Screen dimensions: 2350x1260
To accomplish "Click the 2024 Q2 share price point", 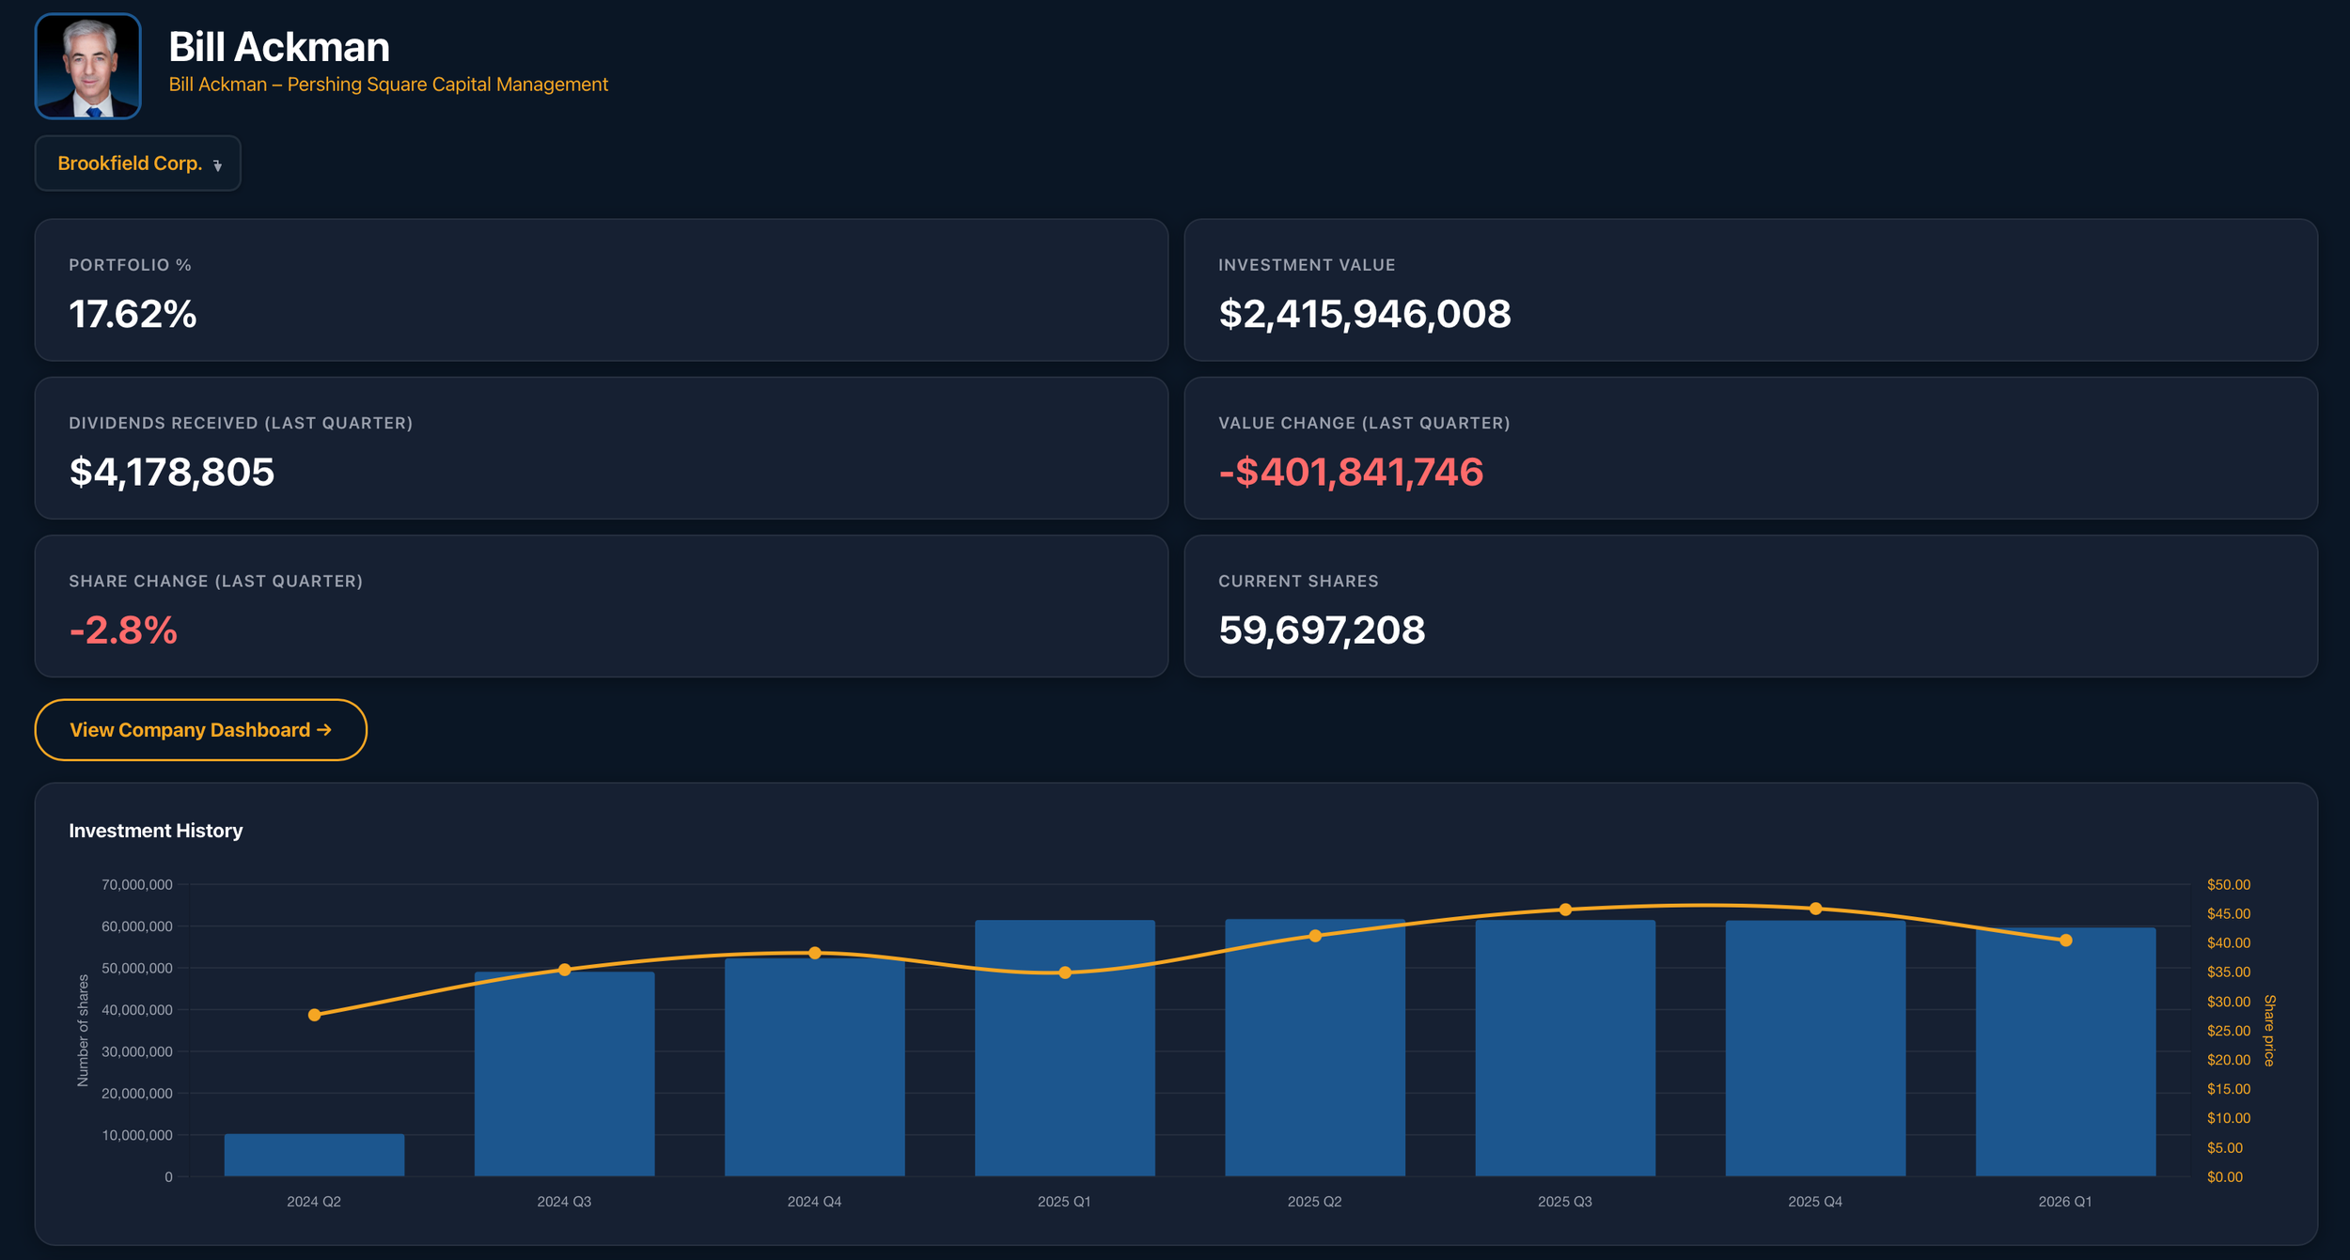I will click(314, 1015).
